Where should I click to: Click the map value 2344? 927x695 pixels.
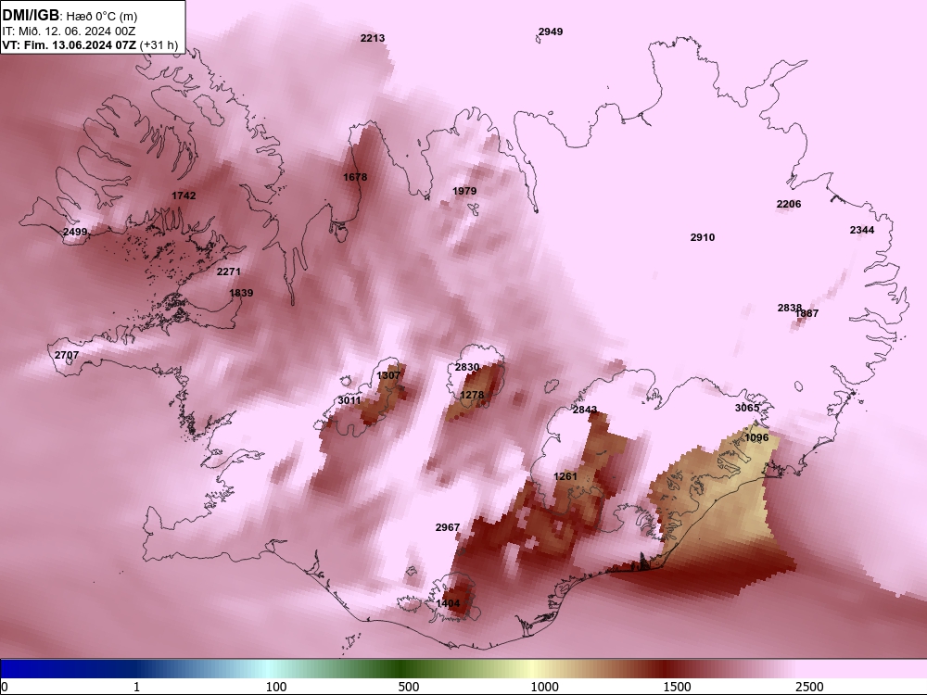(862, 230)
